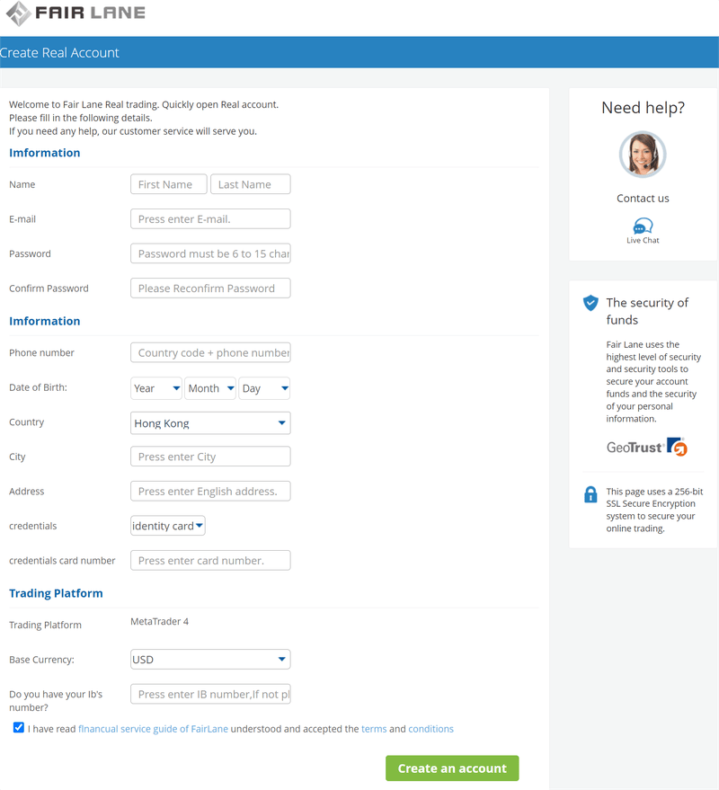719x790 pixels.
Task: Click the GeoTrust security badge
Action: point(647,447)
